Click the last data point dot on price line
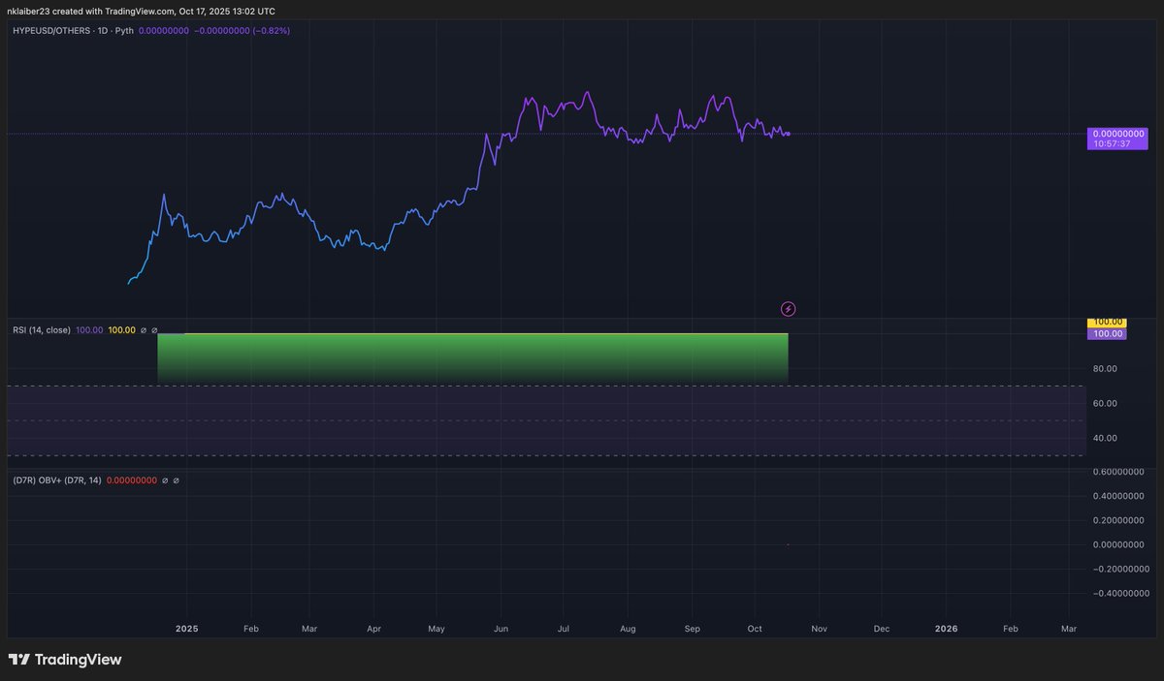This screenshot has width=1164, height=681. (789, 134)
